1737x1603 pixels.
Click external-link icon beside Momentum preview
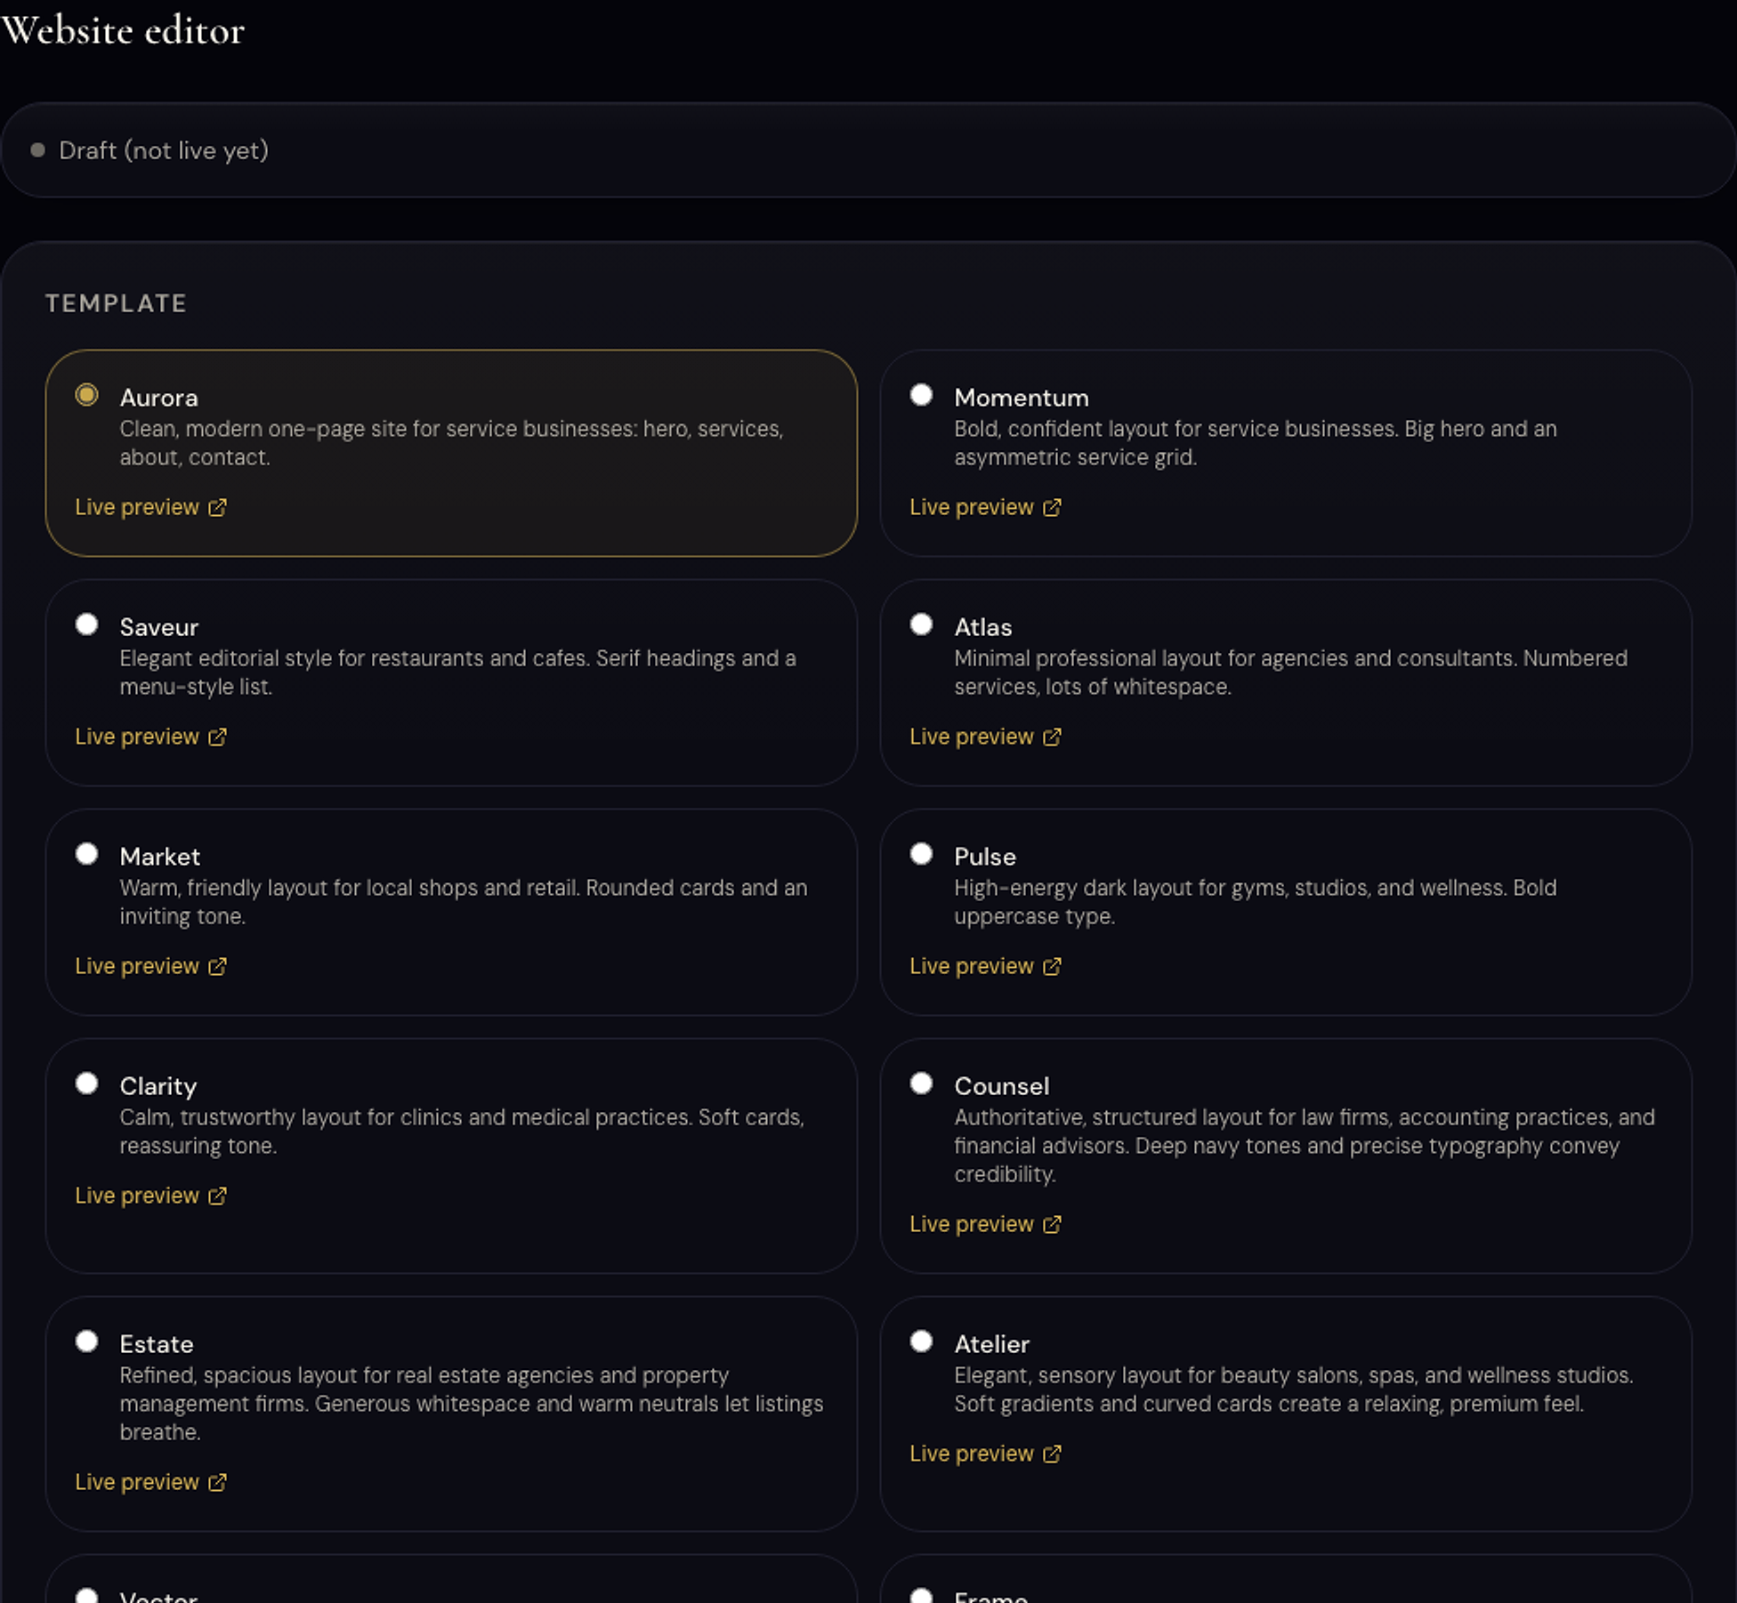click(x=1052, y=507)
